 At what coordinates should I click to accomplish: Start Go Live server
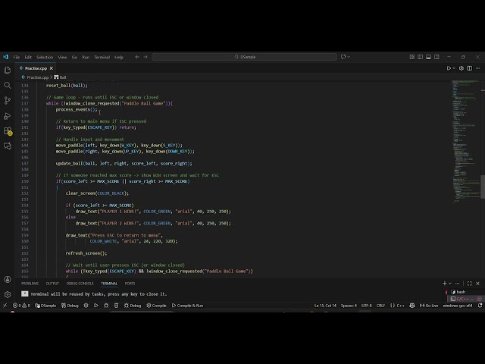pyautogui.click(x=429, y=306)
